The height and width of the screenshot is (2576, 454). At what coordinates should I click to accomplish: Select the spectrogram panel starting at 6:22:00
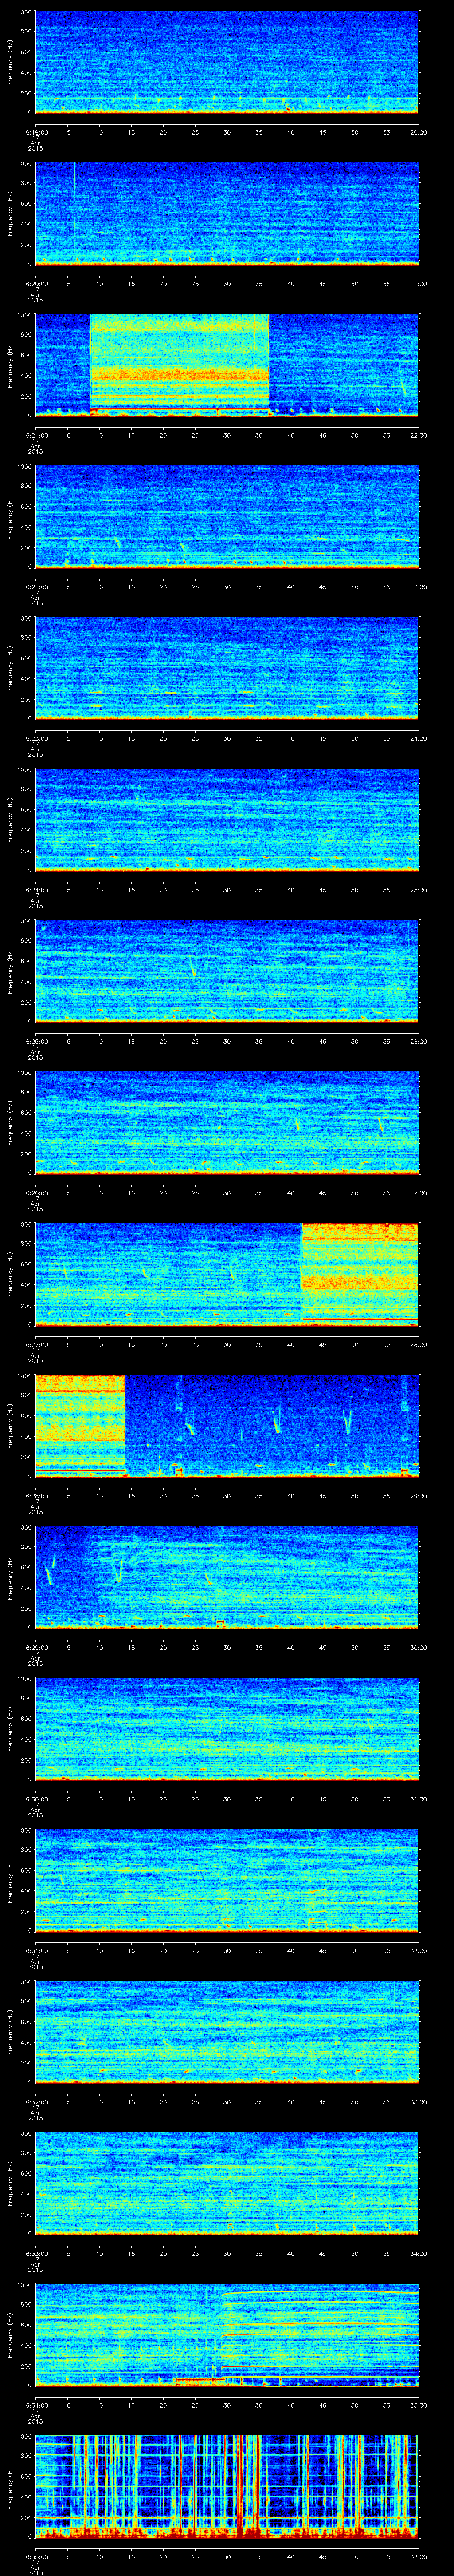point(227,517)
